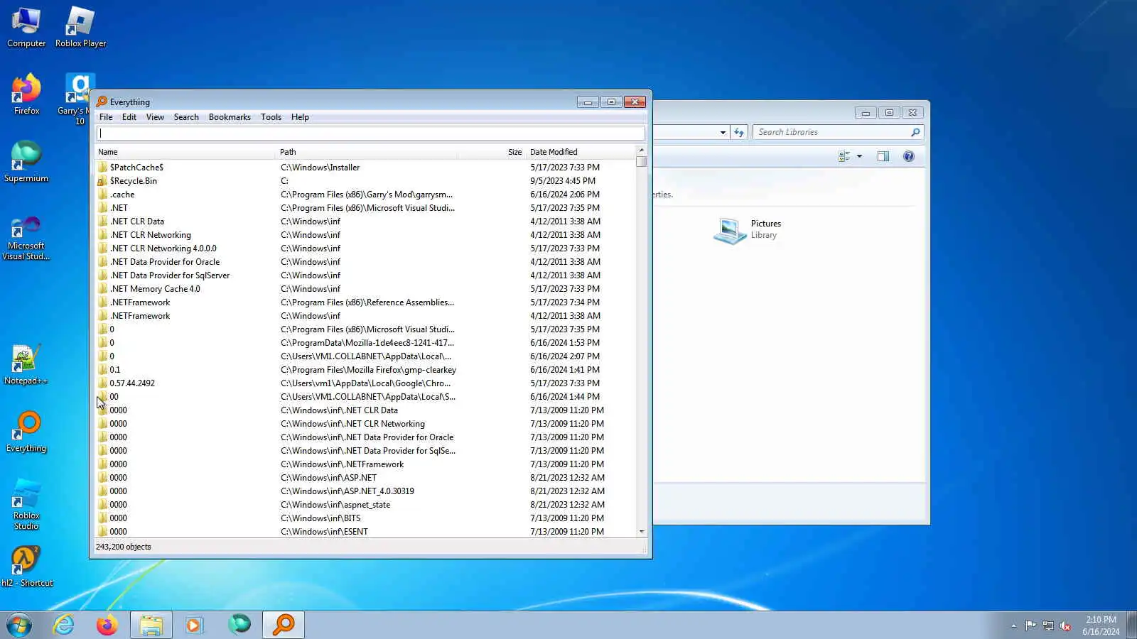Screen dimensions: 1137x639
Task: Launch Supermium from the taskbar
Action: [239, 625]
